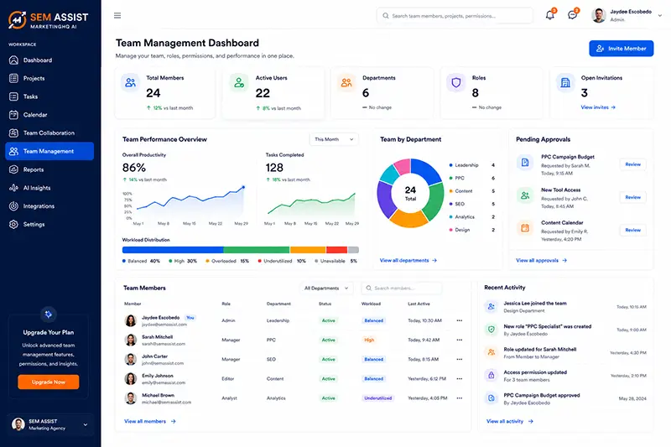Click the Role updated for Sarah activity icon

tap(491, 352)
